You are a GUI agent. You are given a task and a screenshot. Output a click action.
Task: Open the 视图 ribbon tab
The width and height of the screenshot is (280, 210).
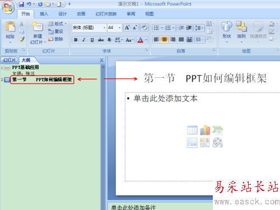[150, 14]
